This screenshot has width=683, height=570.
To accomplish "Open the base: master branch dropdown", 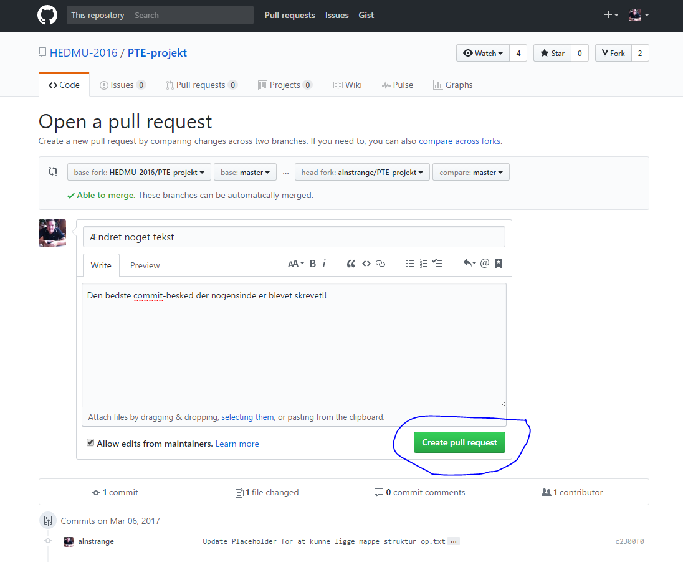I will coord(245,172).
